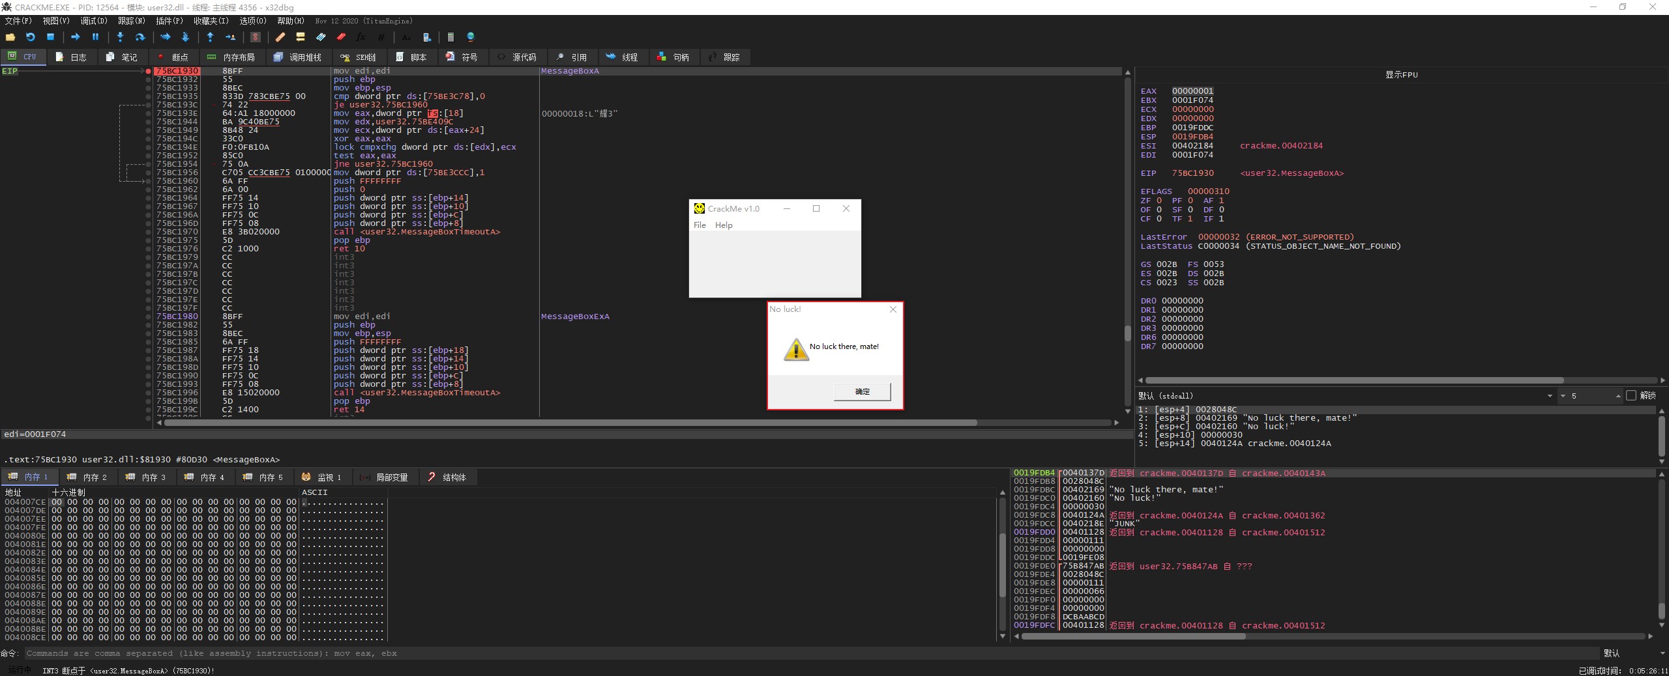Click 显示FPU in the registers panel
1669x676 pixels.
[1401, 75]
